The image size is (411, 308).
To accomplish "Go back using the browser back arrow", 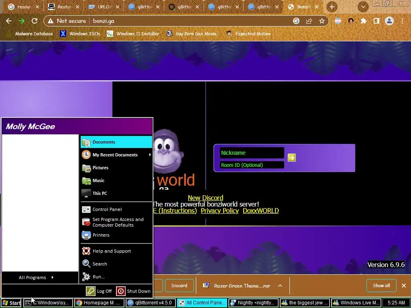I will [9, 21].
